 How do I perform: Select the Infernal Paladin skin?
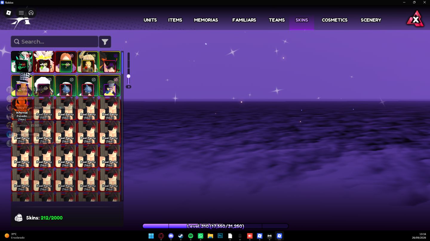point(22,109)
